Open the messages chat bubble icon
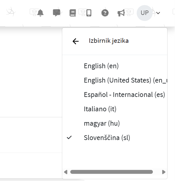The width and height of the screenshot is (175, 181). 57,13
